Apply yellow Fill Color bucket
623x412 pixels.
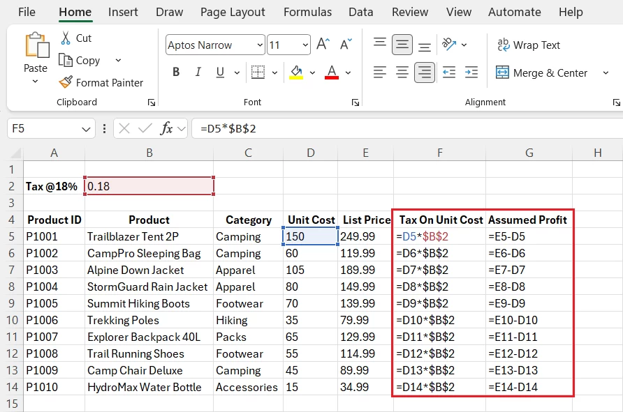pos(296,73)
